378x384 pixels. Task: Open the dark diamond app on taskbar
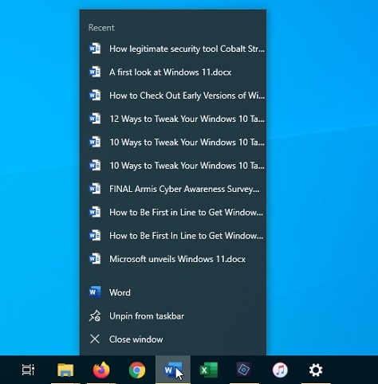coord(244,369)
